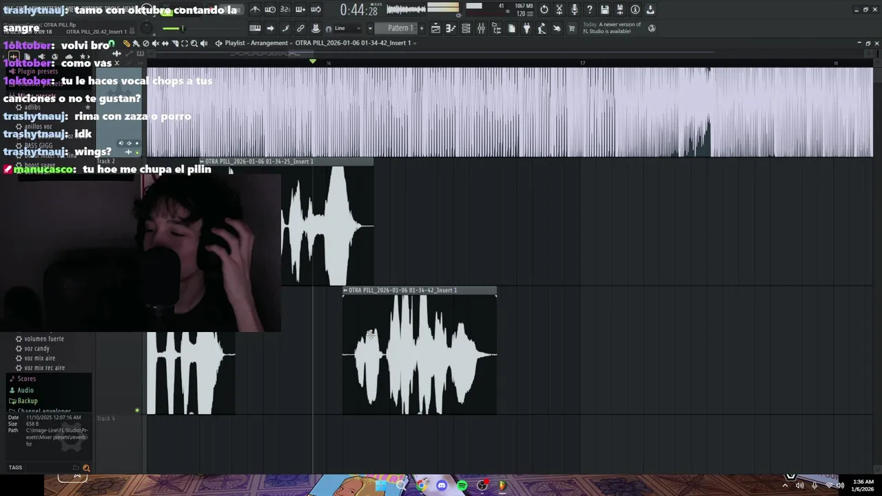Screen dimensions: 882x496
Task: Open the Piano roll view icon
Action: coord(451,28)
